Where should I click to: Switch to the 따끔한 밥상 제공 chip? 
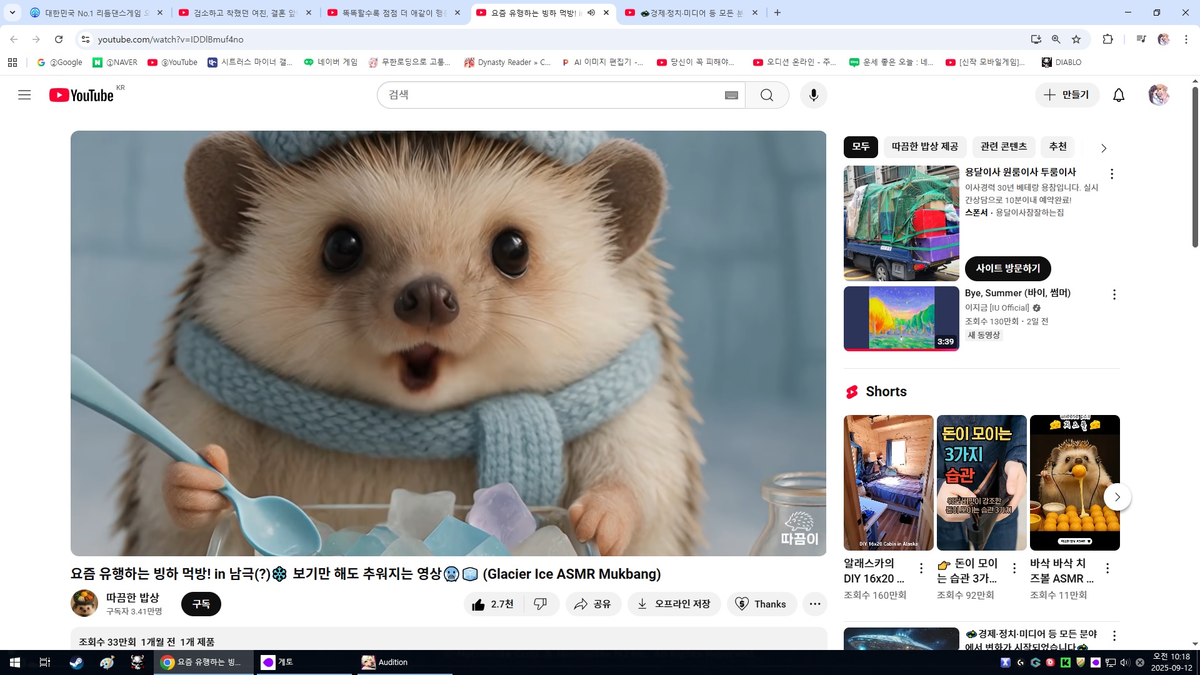click(x=924, y=147)
